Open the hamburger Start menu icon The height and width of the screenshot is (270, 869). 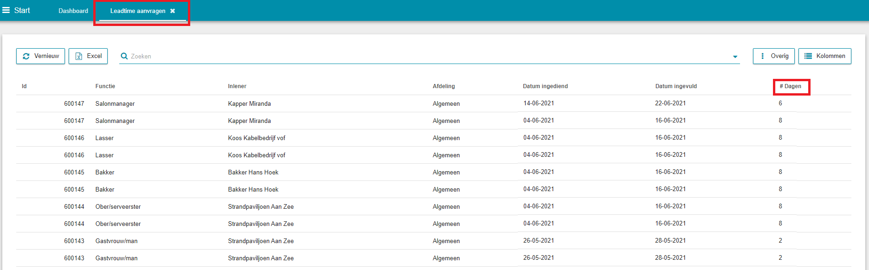(x=6, y=10)
